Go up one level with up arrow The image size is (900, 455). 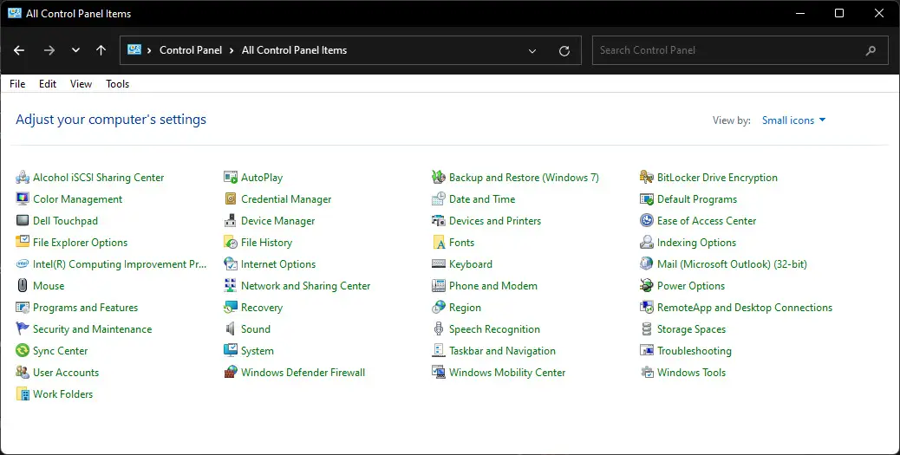[x=101, y=50]
